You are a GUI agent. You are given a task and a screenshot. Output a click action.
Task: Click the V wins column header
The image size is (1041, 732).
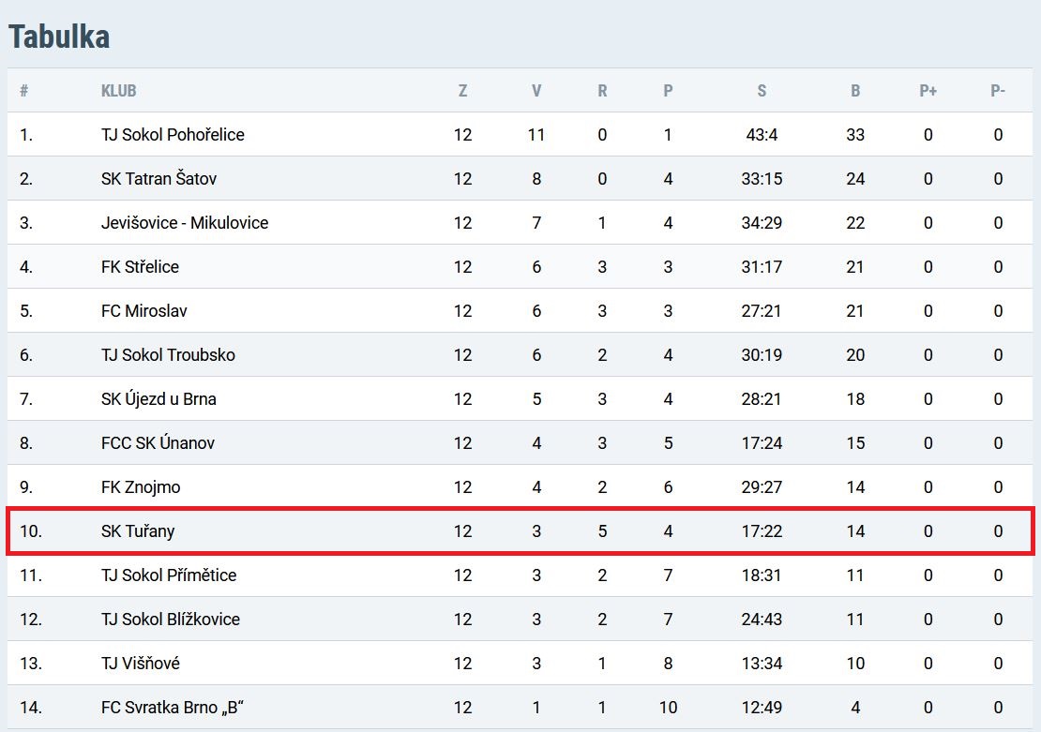[x=536, y=90]
